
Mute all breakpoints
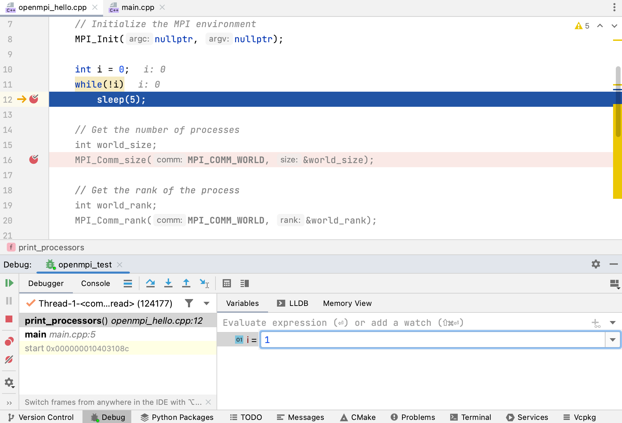(9, 360)
